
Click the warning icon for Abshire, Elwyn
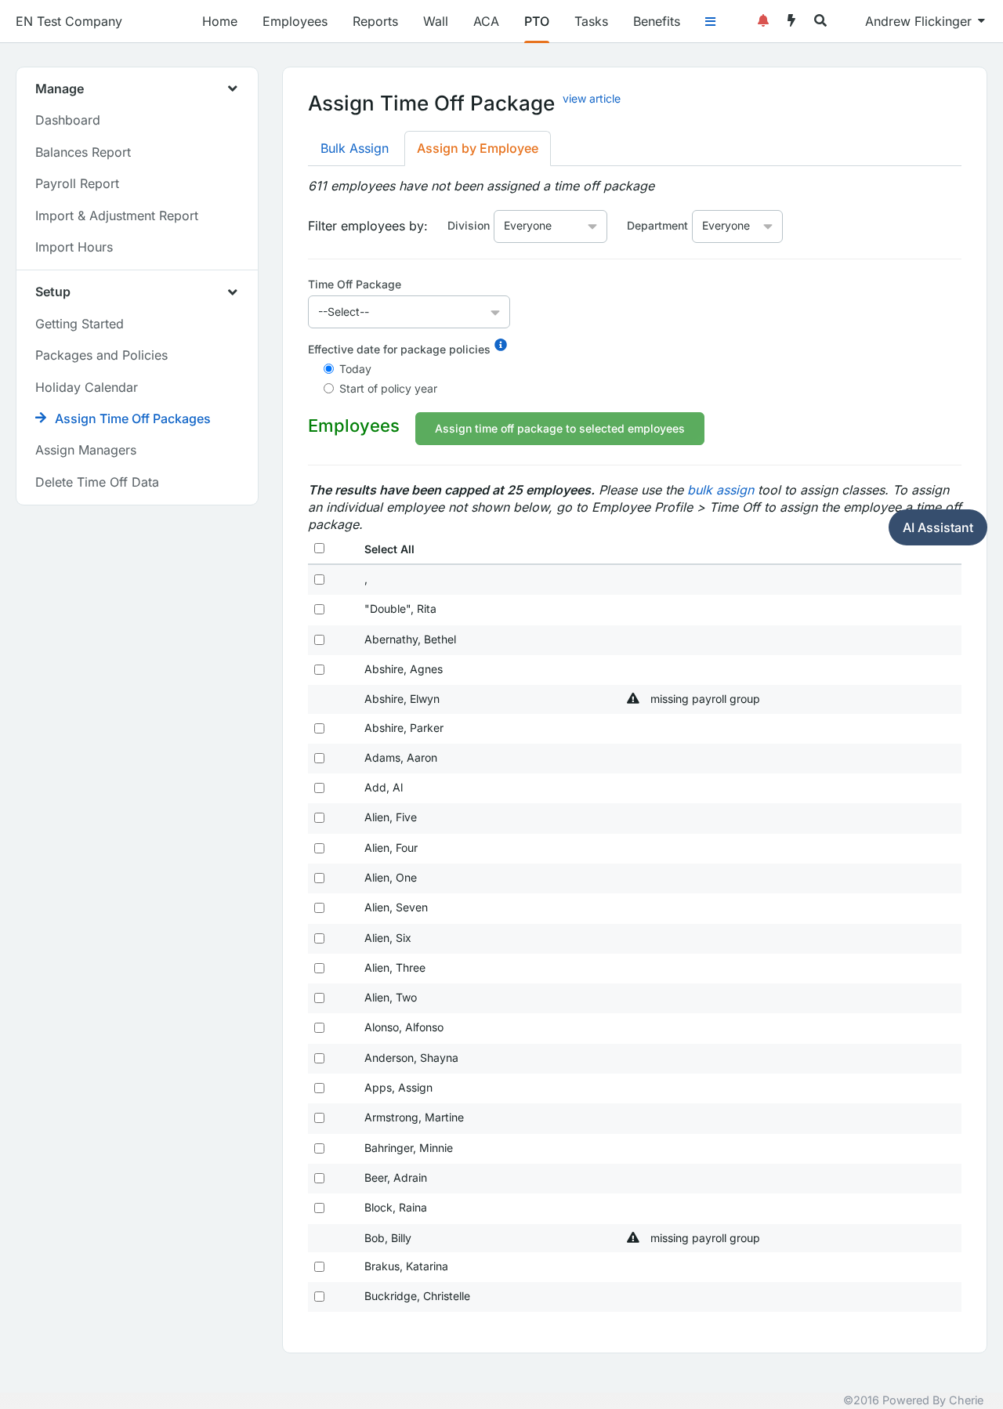click(x=633, y=698)
